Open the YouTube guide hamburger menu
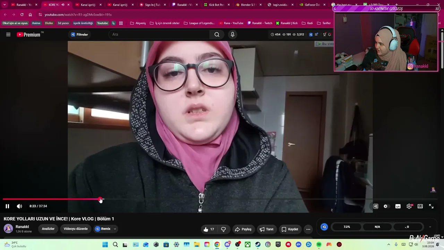The width and height of the screenshot is (444, 250). pyautogui.click(x=8, y=34)
